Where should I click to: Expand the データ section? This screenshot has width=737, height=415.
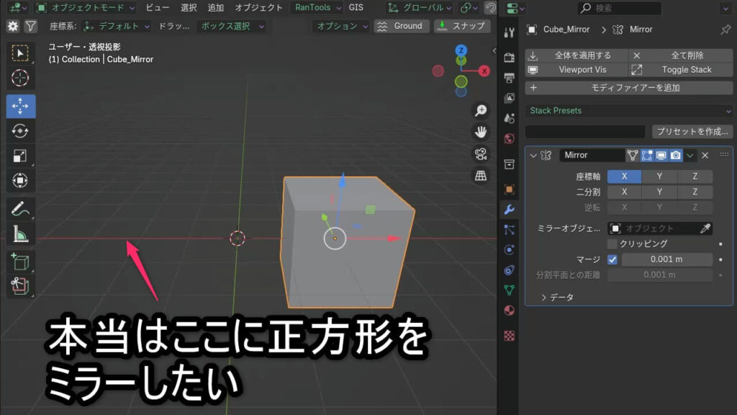point(545,297)
